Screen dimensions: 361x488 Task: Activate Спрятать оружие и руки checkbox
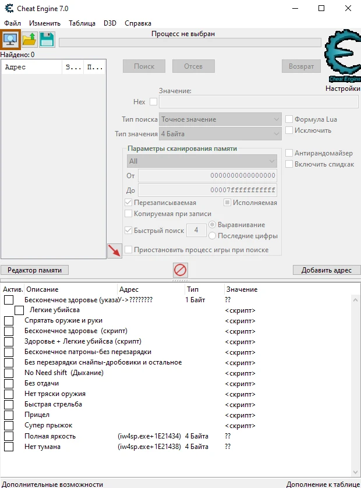[9, 321]
